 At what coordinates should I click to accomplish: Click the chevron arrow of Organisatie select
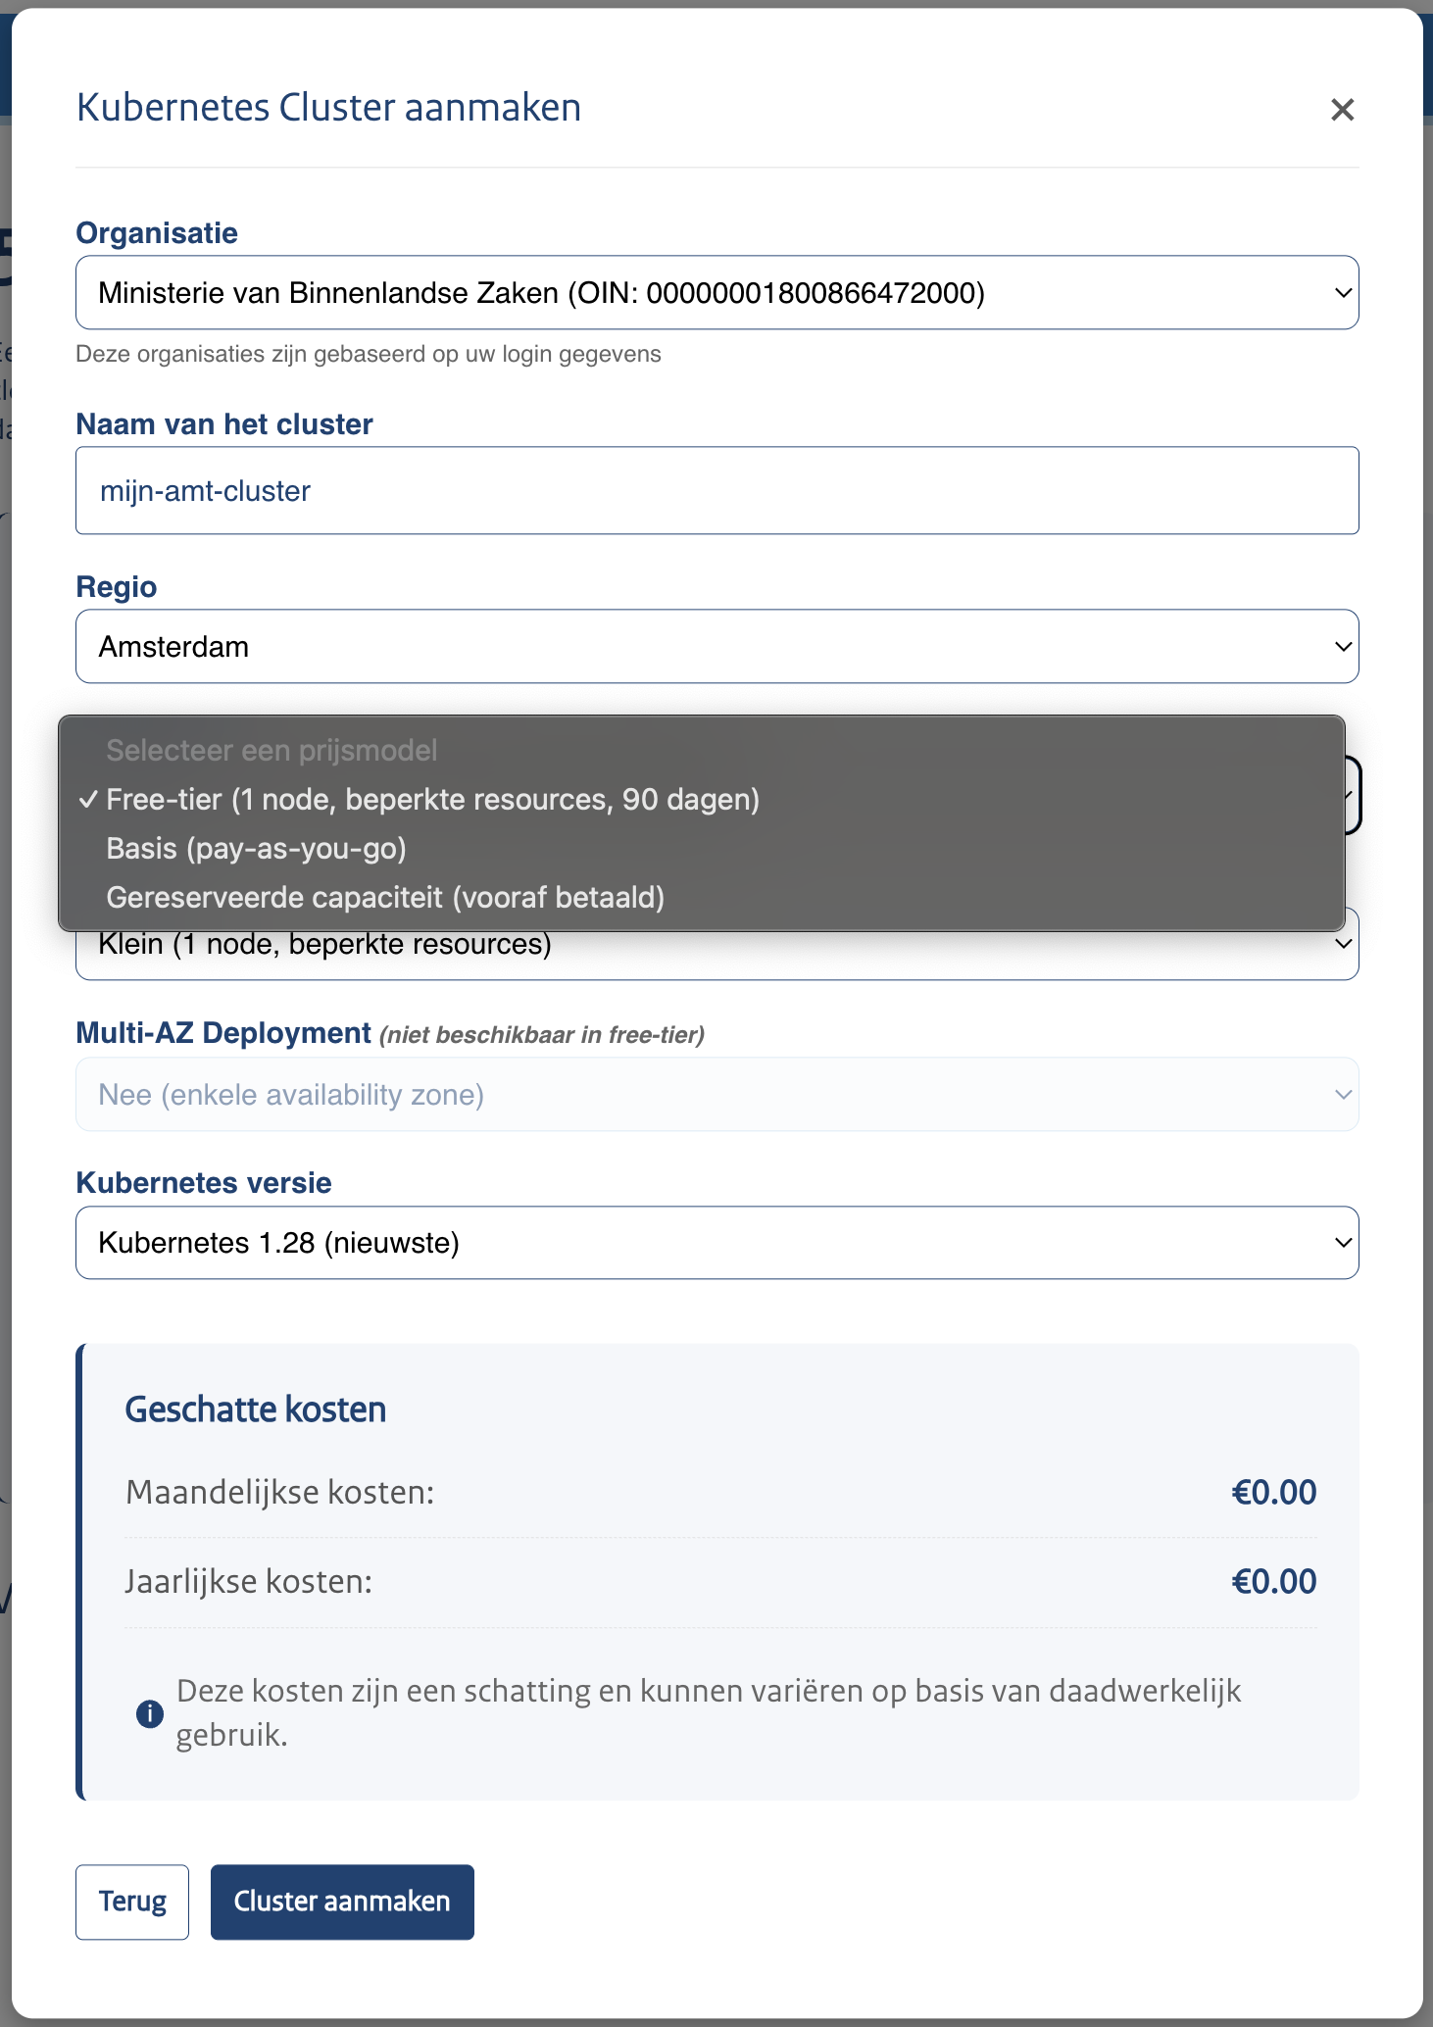(1343, 293)
